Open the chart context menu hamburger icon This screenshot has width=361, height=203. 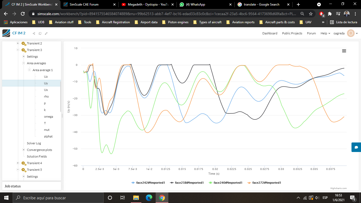(344, 51)
